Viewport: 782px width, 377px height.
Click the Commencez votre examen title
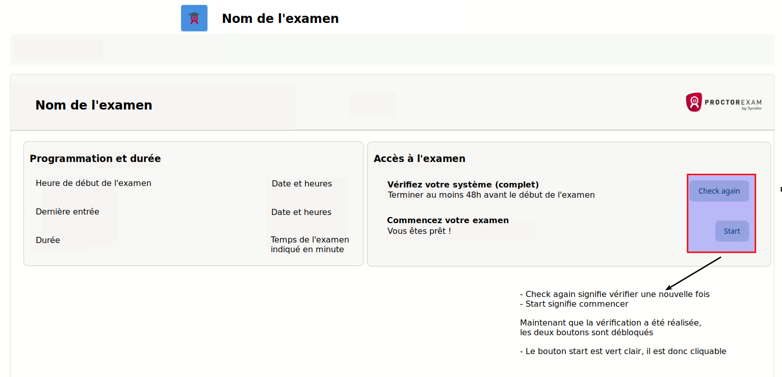448,220
